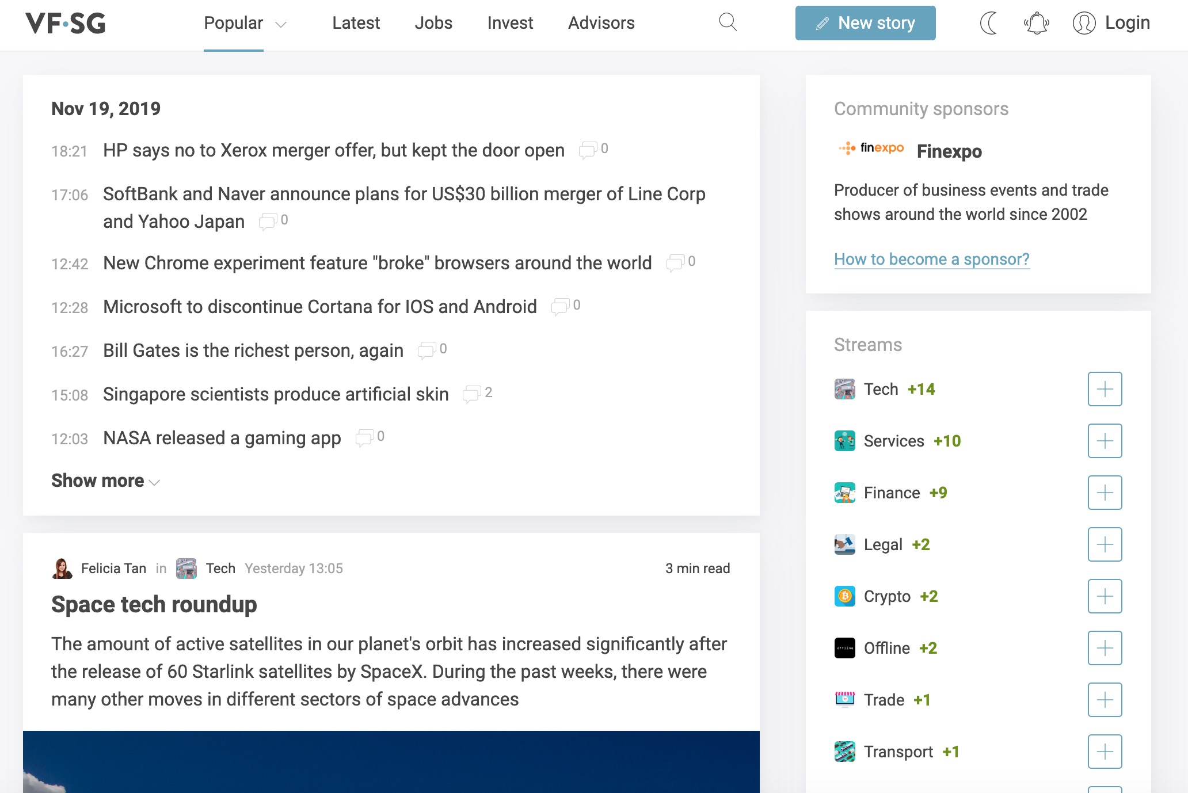Expand the Popular dropdown arrow

tap(281, 24)
